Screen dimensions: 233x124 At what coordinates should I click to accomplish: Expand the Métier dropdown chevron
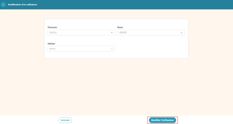click(112, 49)
